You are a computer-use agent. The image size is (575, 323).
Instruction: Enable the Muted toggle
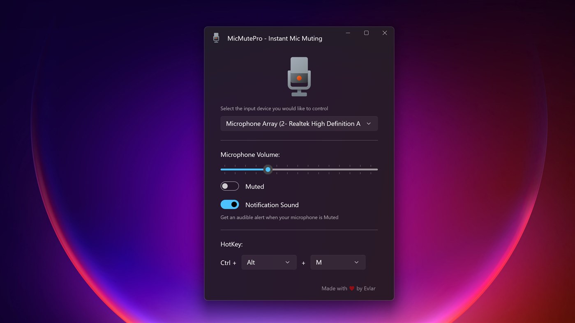[229, 186]
